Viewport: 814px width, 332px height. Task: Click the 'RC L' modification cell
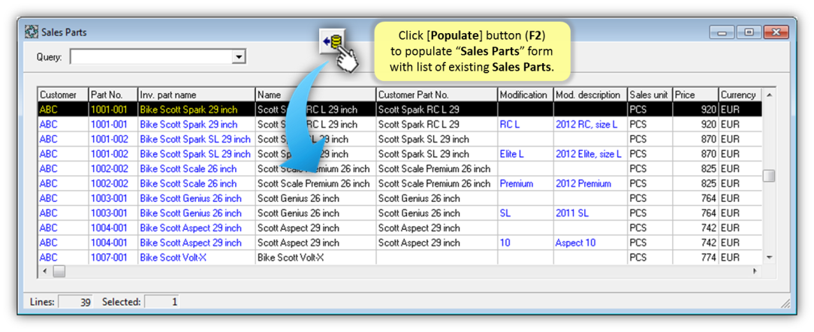coord(526,125)
